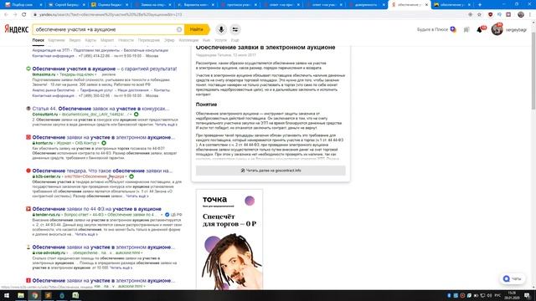This screenshot has width=536, height=301.
Task: Open kontur.ru result about электронном аукционе
Action: click(x=104, y=137)
